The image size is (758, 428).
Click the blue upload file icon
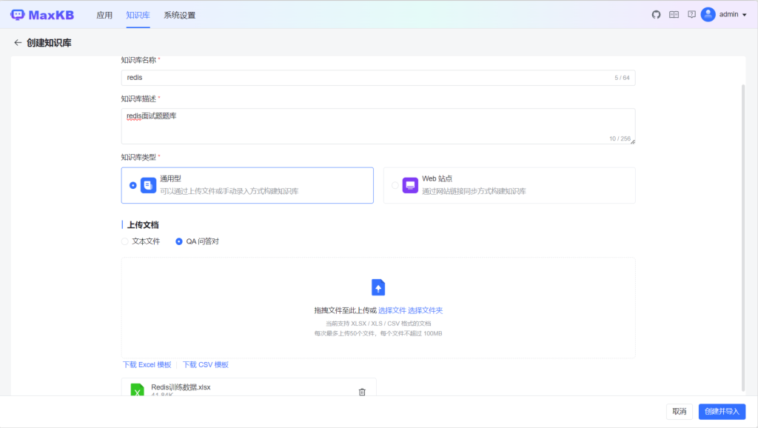378,287
